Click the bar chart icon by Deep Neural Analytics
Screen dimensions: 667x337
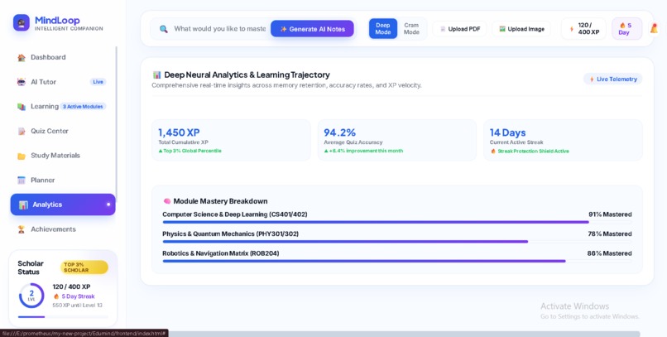point(157,75)
